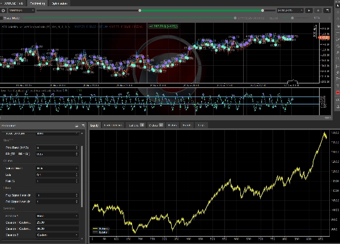
Task: Click the orange current price tag
Action: tap(324, 37)
